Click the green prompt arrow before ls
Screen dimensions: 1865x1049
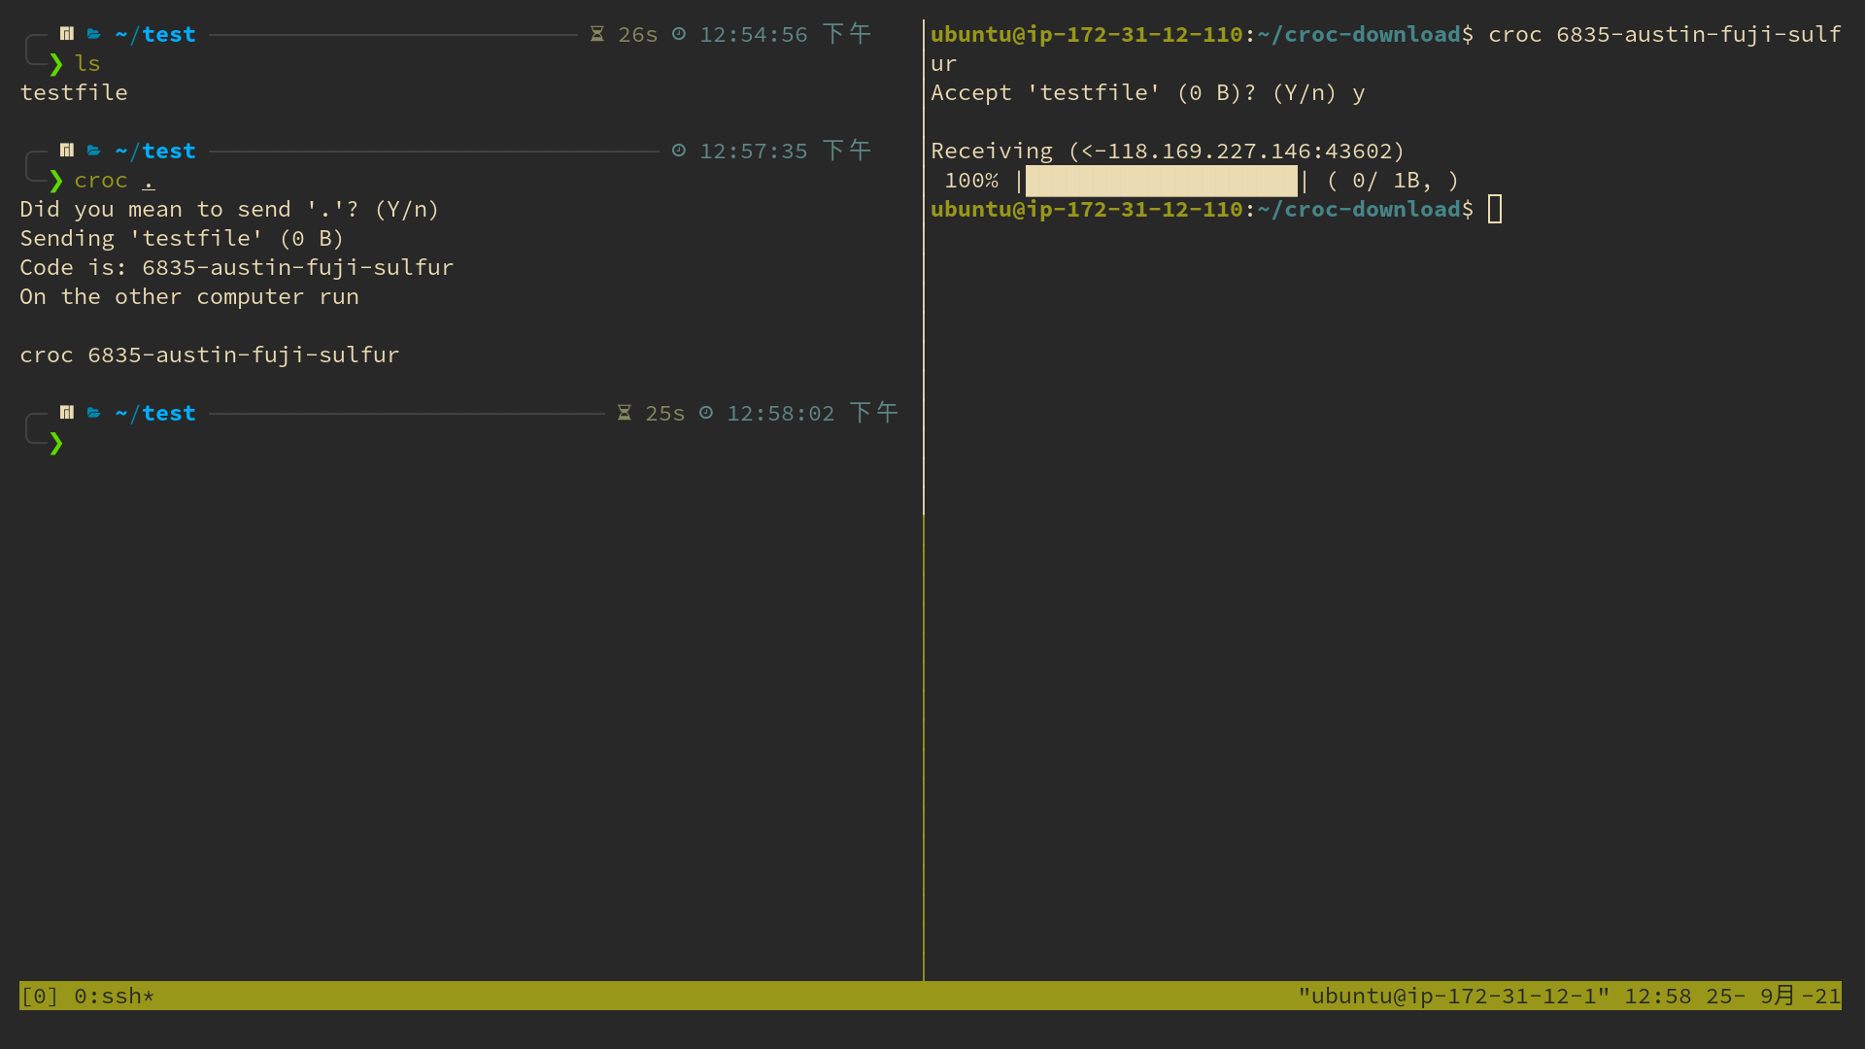pos(56,64)
